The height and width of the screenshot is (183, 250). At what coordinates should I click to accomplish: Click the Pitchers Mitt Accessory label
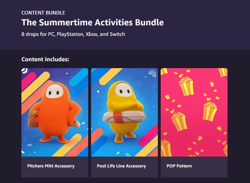(x=51, y=166)
